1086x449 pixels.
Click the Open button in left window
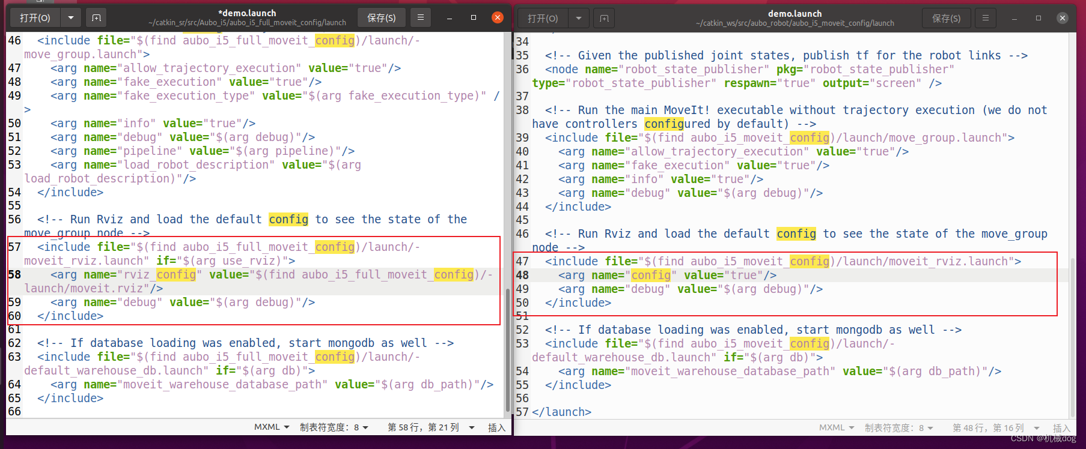pos(35,18)
